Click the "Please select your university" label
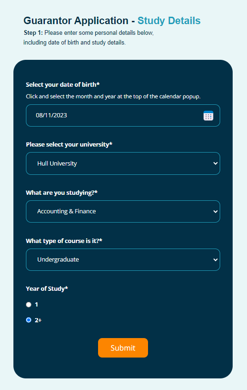 point(69,145)
